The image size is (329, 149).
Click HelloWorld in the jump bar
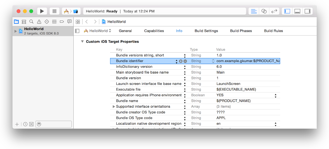pyautogui.click(x=114, y=22)
